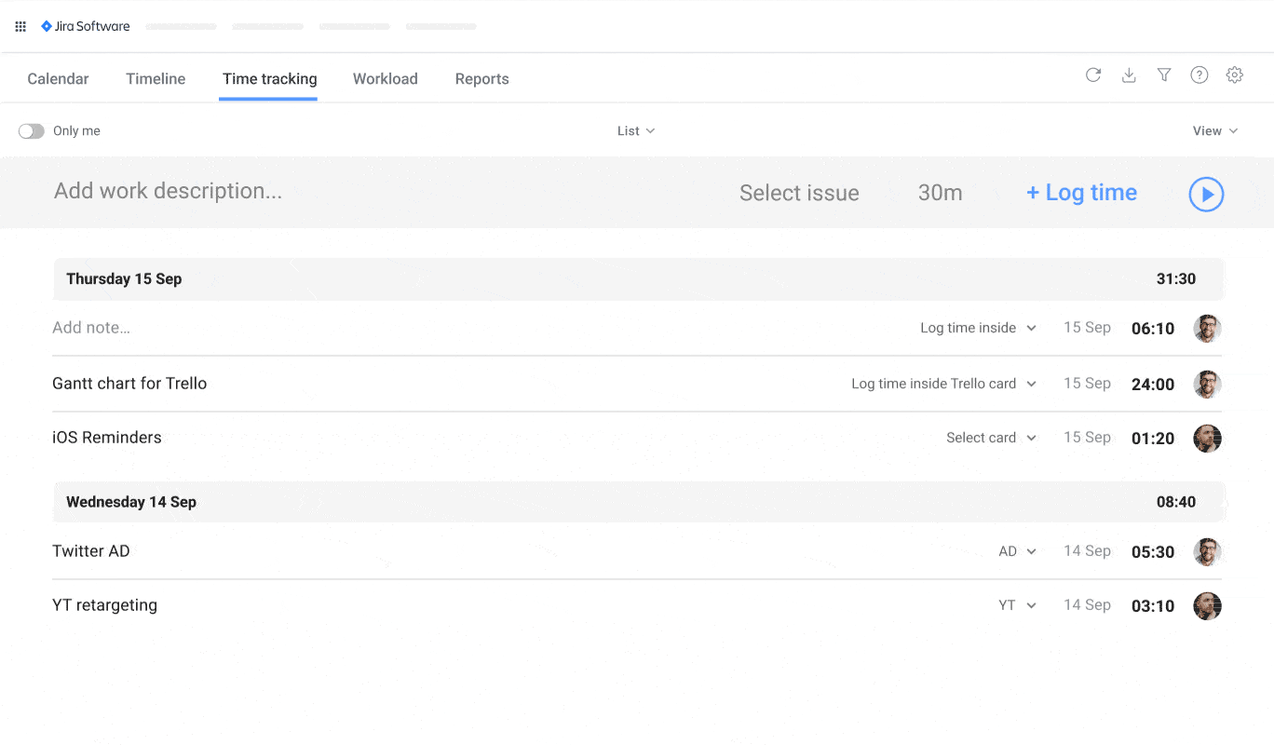Viewport: 1274px width, 745px height.
Task: Expand the AD dropdown on Twitter AD row
Action: (x=1016, y=550)
